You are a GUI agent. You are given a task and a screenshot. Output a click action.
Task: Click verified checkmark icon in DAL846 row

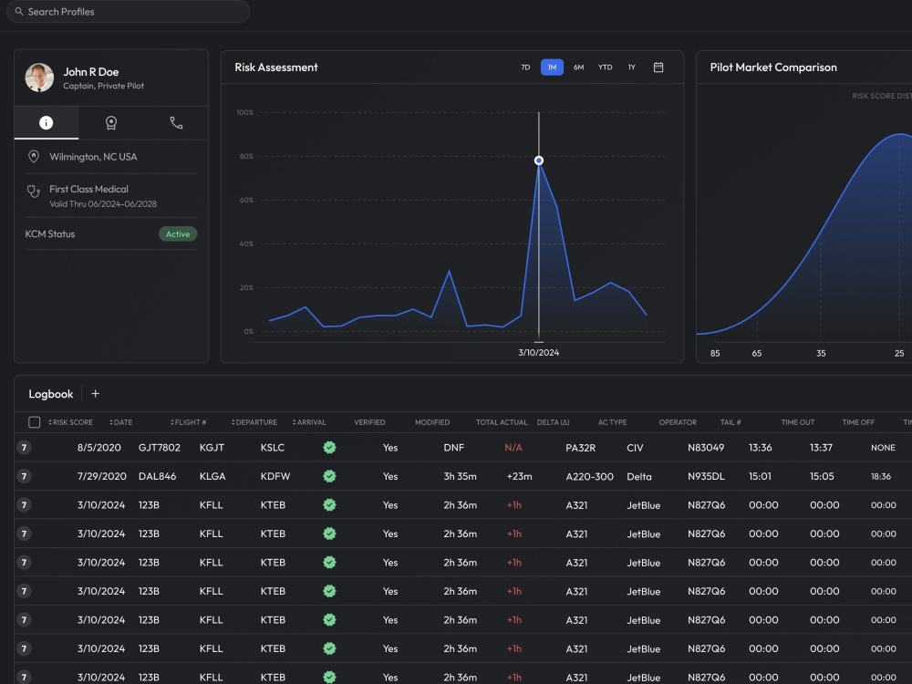point(330,476)
